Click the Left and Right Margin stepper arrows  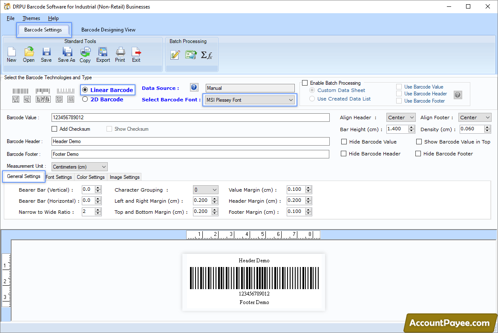click(x=215, y=201)
